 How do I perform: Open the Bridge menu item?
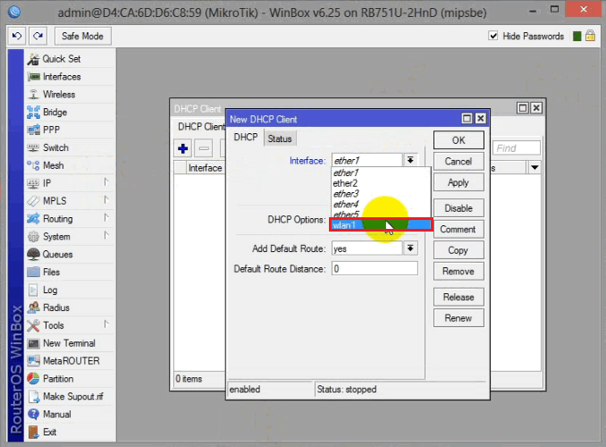(x=71, y=112)
